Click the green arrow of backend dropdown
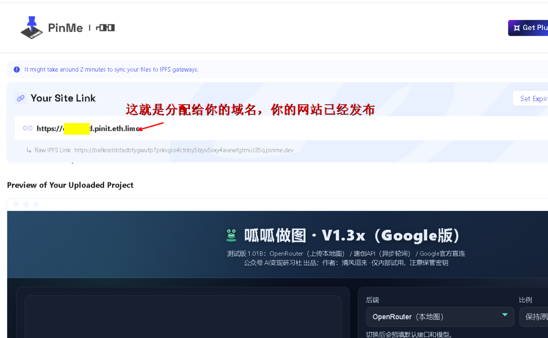Viewport: 548px width, 338px height. pyautogui.click(x=505, y=315)
